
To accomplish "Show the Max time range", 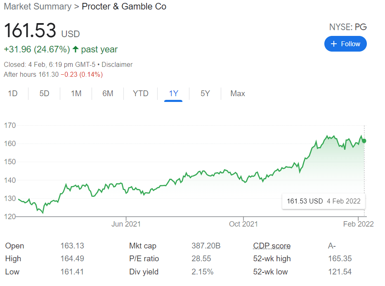I will [238, 94].
